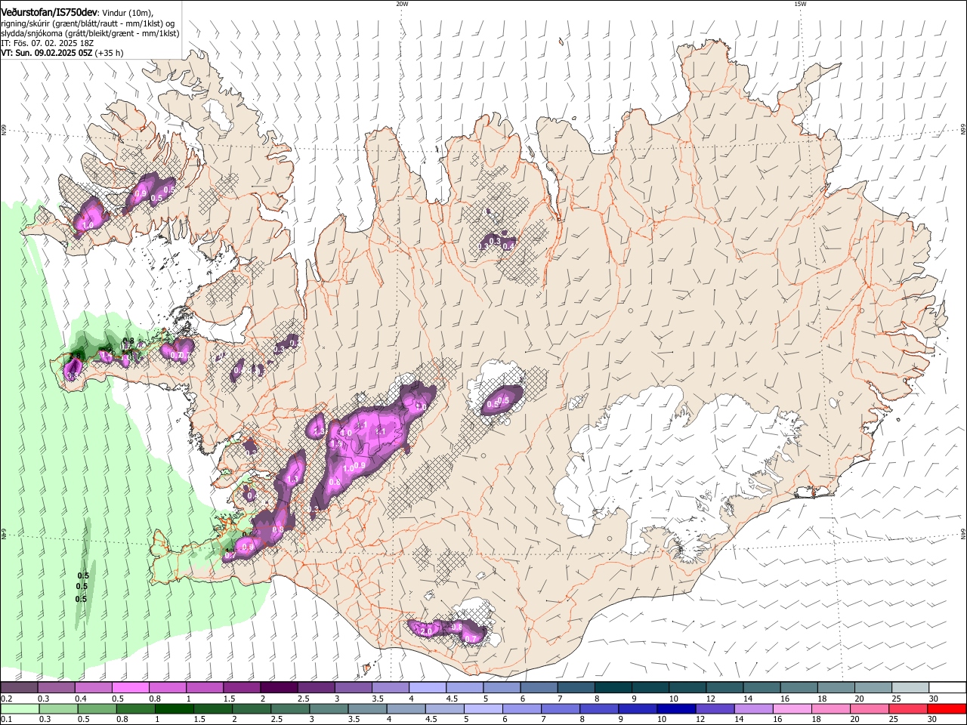This screenshot has width=967, height=725.
Task: Pick the light green 0.3 rain swatch
Action: 58,708
